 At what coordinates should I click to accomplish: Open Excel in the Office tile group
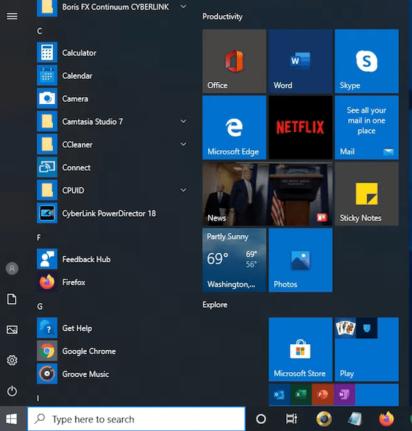tap(301, 394)
